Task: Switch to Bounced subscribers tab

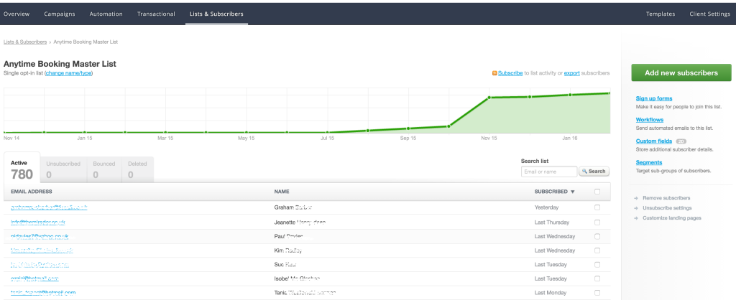Action: coord(103,169)
